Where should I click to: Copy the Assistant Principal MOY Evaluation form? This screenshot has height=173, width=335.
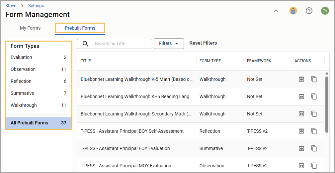pyautogui.click(x=314, y=166)
